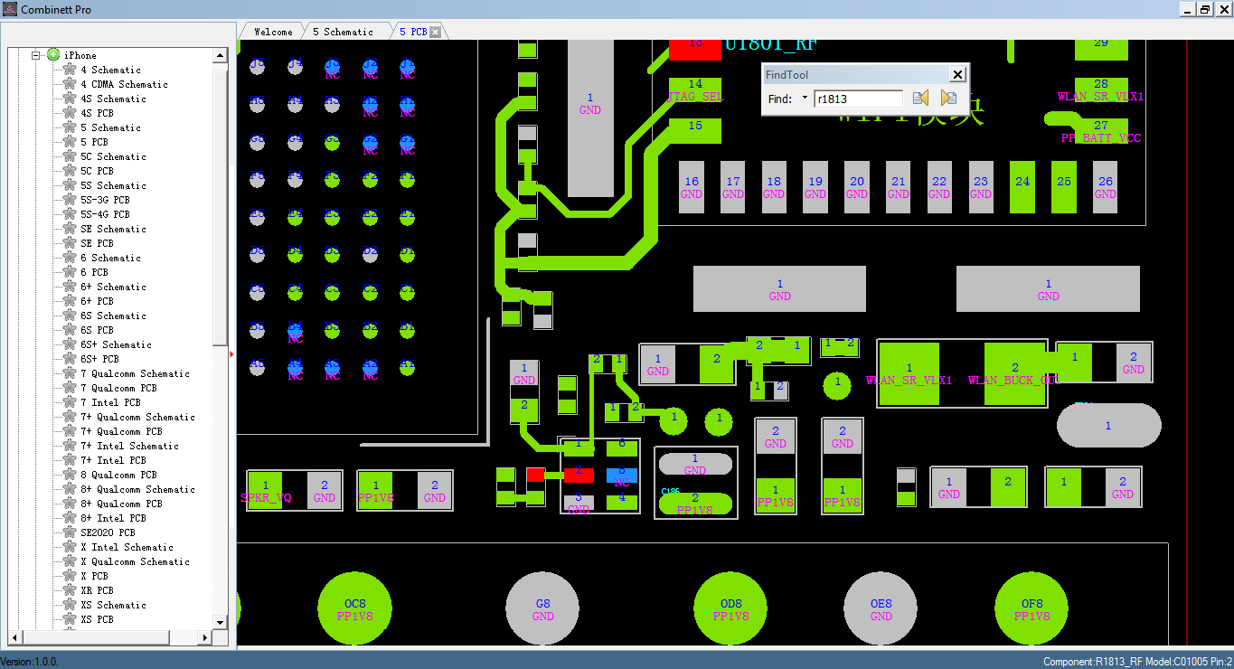Screen dimensions: 1234x669
Task: Click tree panel scroll-down arrow
Action: (x=221, y=622)
